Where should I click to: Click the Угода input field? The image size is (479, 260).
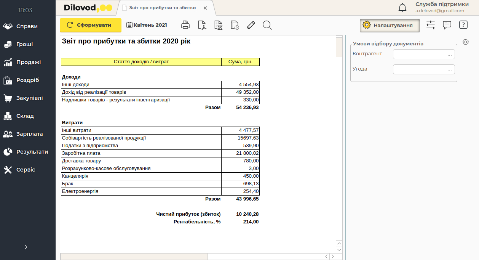[x=424, y=69]
